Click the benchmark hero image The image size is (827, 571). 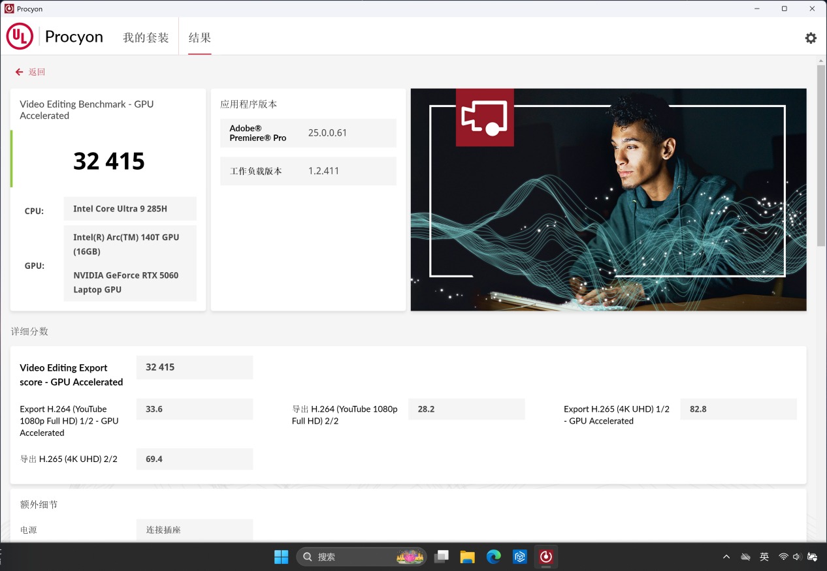coord(608,199)
